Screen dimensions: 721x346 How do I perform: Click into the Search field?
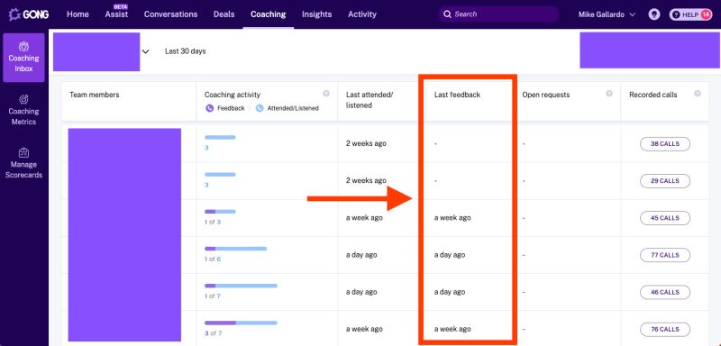(498, 14)
